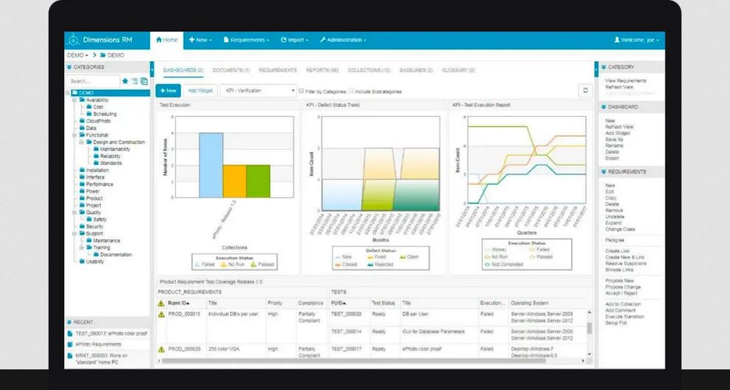Open the New dropdown in top navigation
This screenshot has width=730, height=390.
pyautogui.click(x=200, y=40)
